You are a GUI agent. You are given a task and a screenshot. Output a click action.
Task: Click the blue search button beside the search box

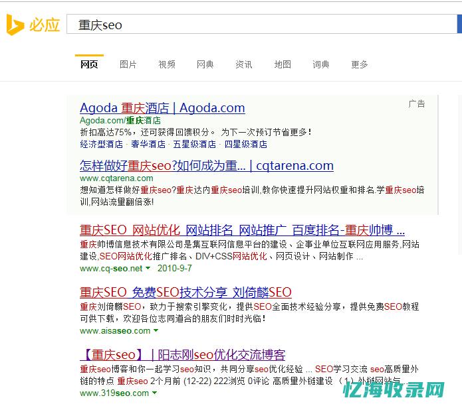point(459,24)
